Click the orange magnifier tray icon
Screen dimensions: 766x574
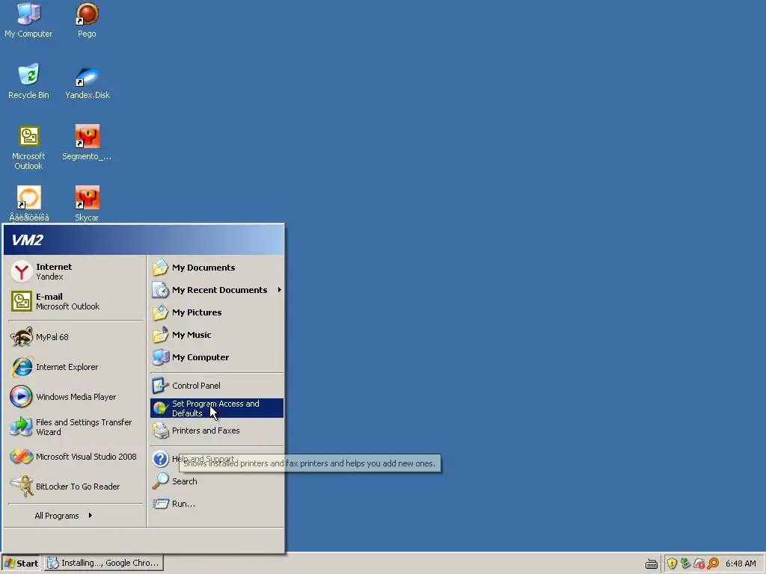coord(713,564)
